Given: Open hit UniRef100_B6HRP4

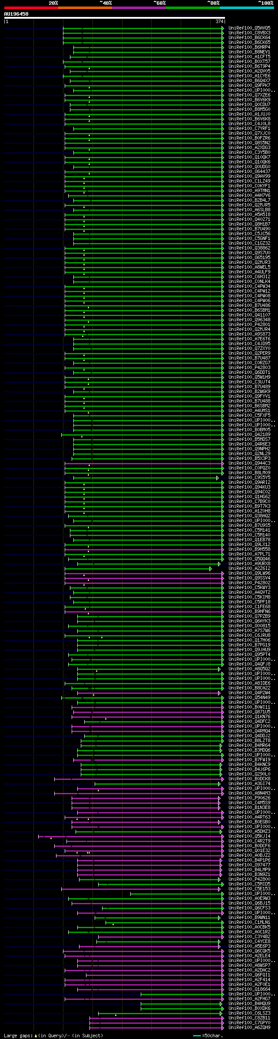Looking at the screenshot, I should 249,47.
